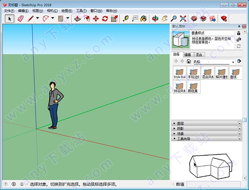Select the Push/Pull tool
Screen dimensions: 249x190
[x=78, y=19]
